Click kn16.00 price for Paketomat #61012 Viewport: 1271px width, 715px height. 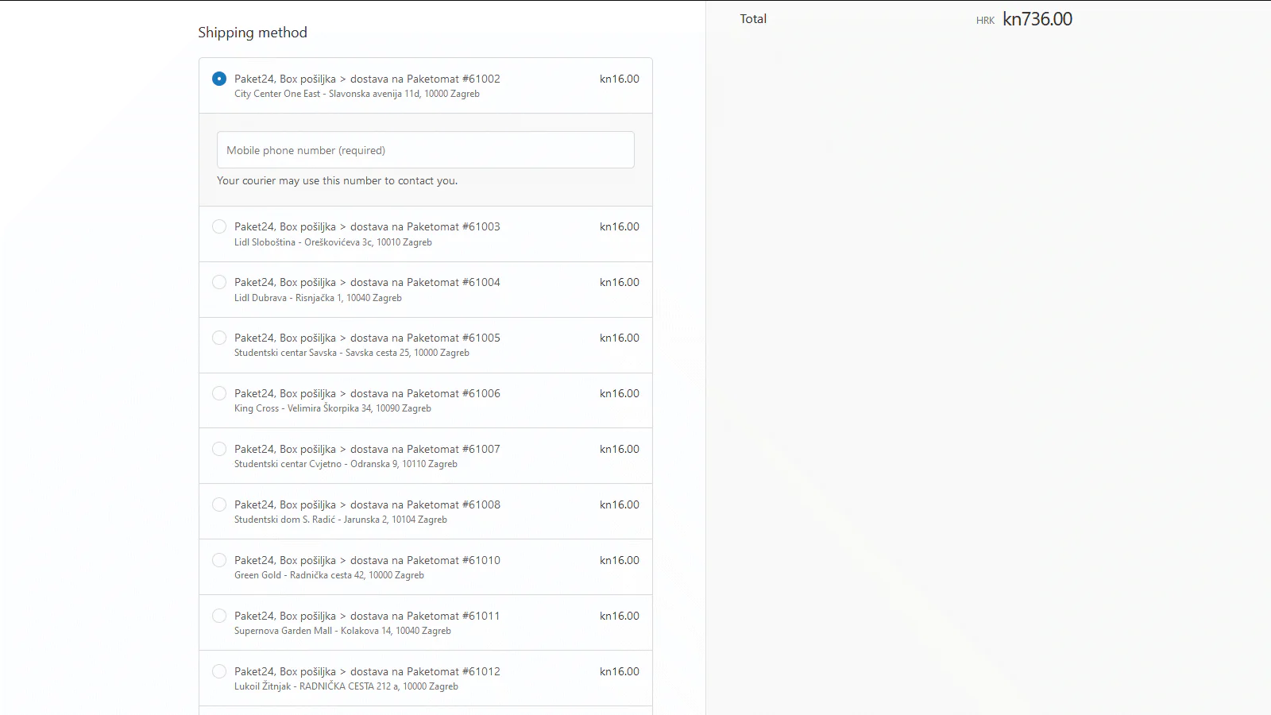(x=620, y=671)
